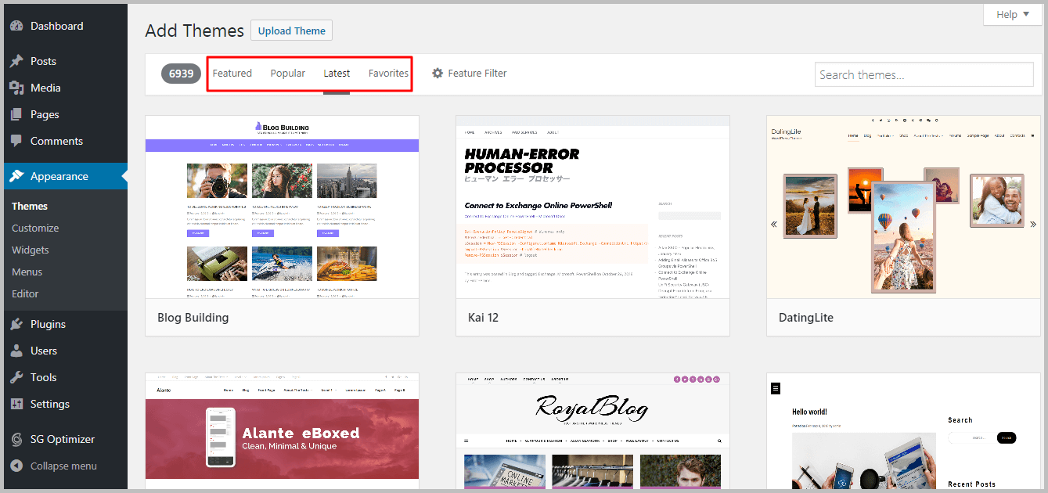Open Media via its sidebar icon

pyautogui.click(x=16, y=88)
